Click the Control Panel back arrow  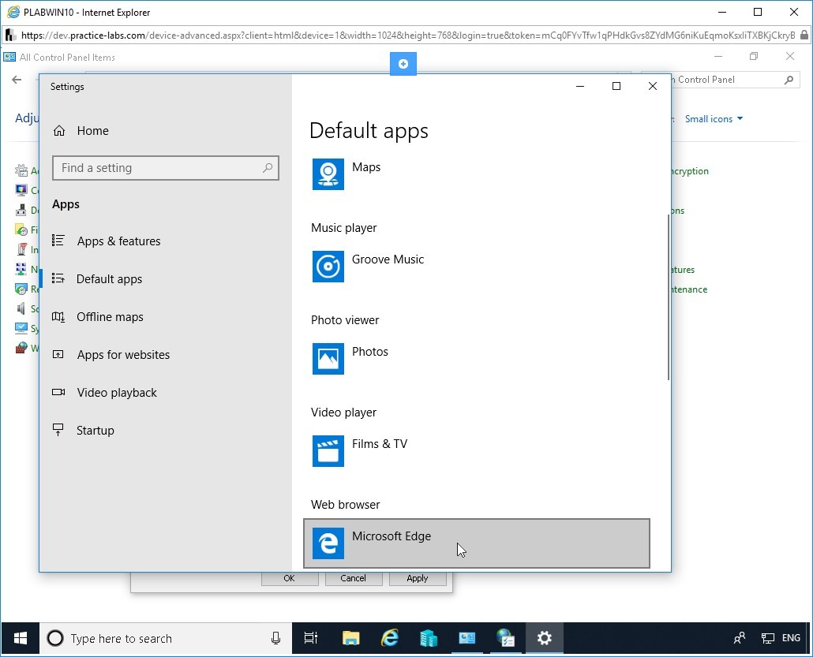point(17,80)
